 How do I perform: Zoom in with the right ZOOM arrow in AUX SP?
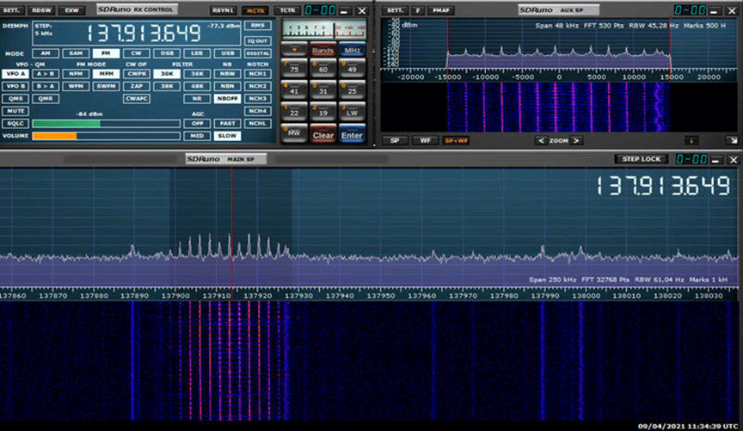point(576,141)
